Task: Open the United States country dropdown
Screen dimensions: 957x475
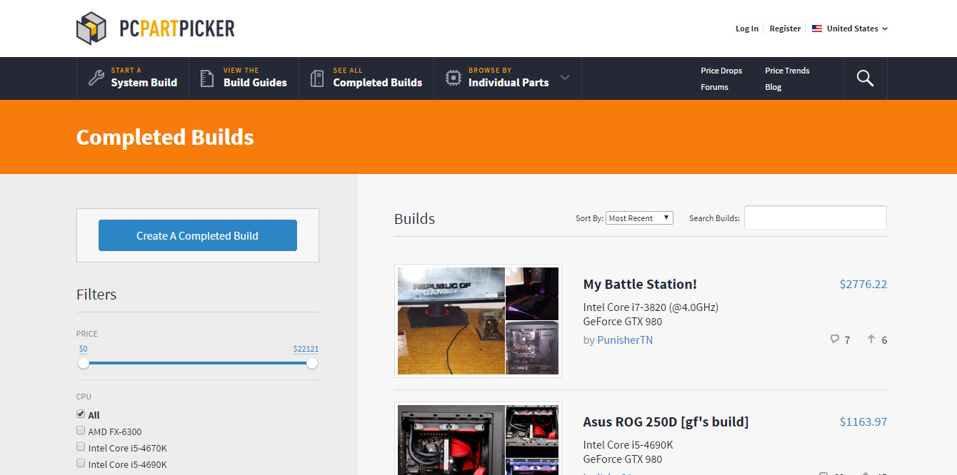Action: (x=850, y=29)
